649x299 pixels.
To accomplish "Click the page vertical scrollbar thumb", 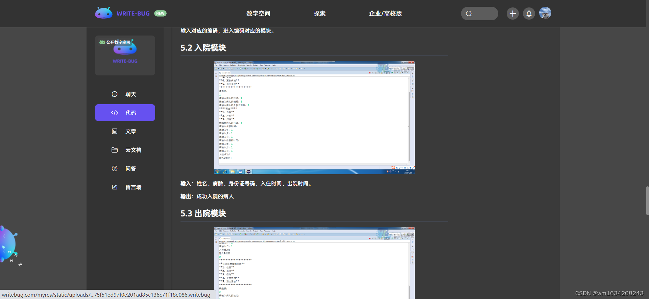I will 647,201.
